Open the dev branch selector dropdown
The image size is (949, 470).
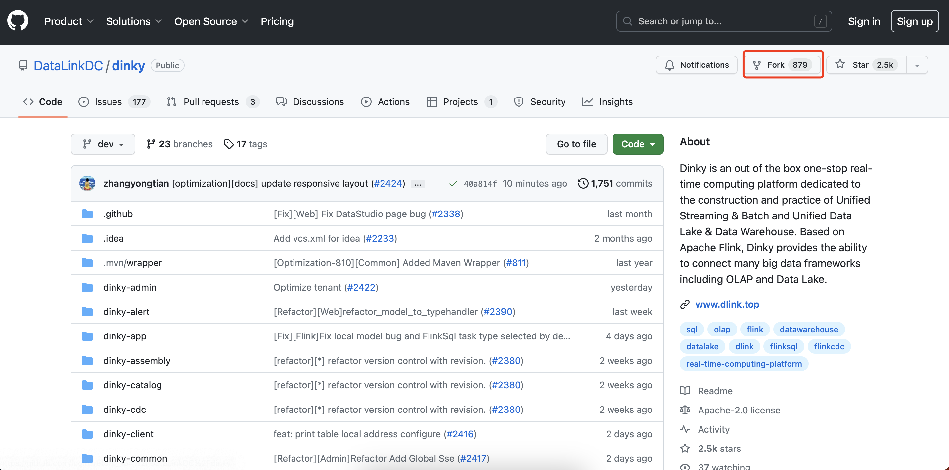pos(103,144)
